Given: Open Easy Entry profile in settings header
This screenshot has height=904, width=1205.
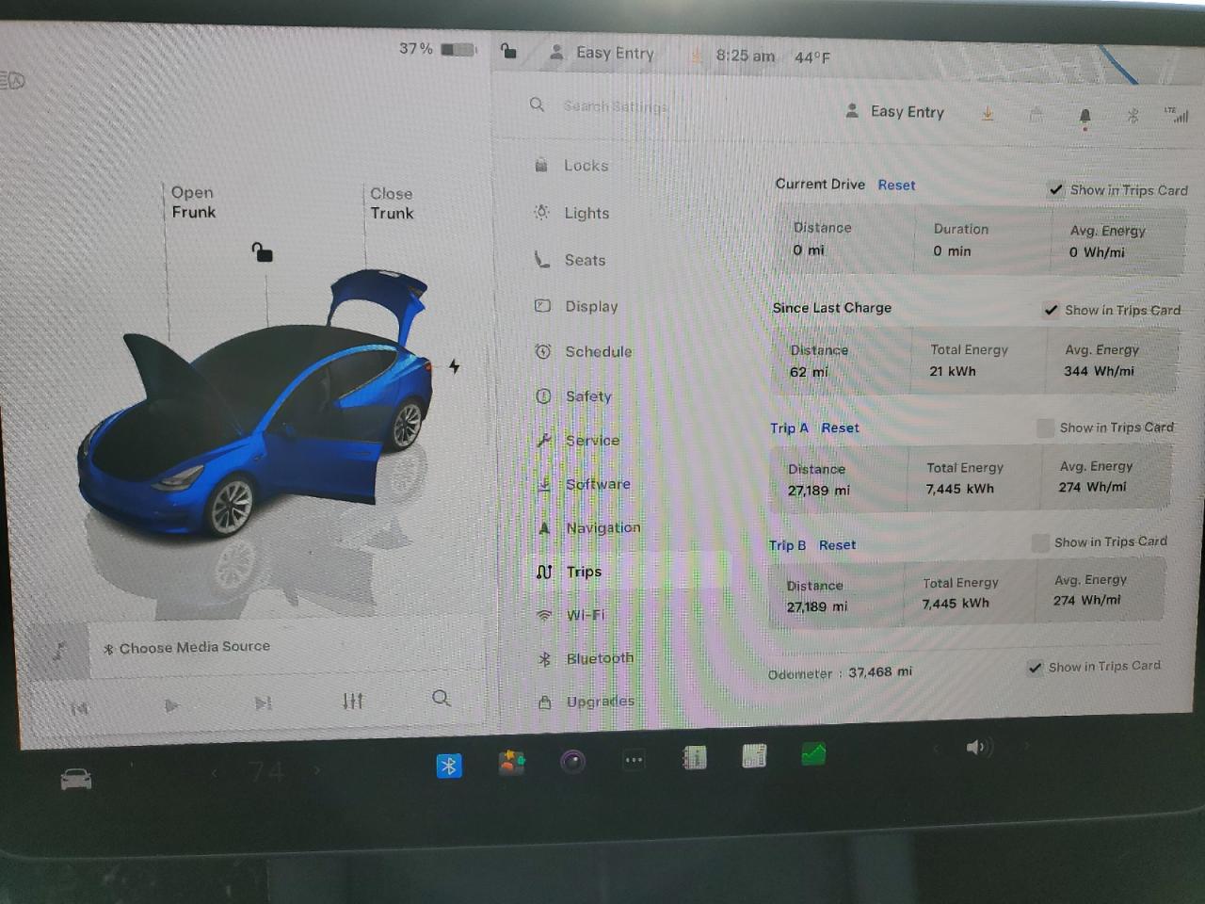Looking at the screenshot, I should (x=894, y=111).
